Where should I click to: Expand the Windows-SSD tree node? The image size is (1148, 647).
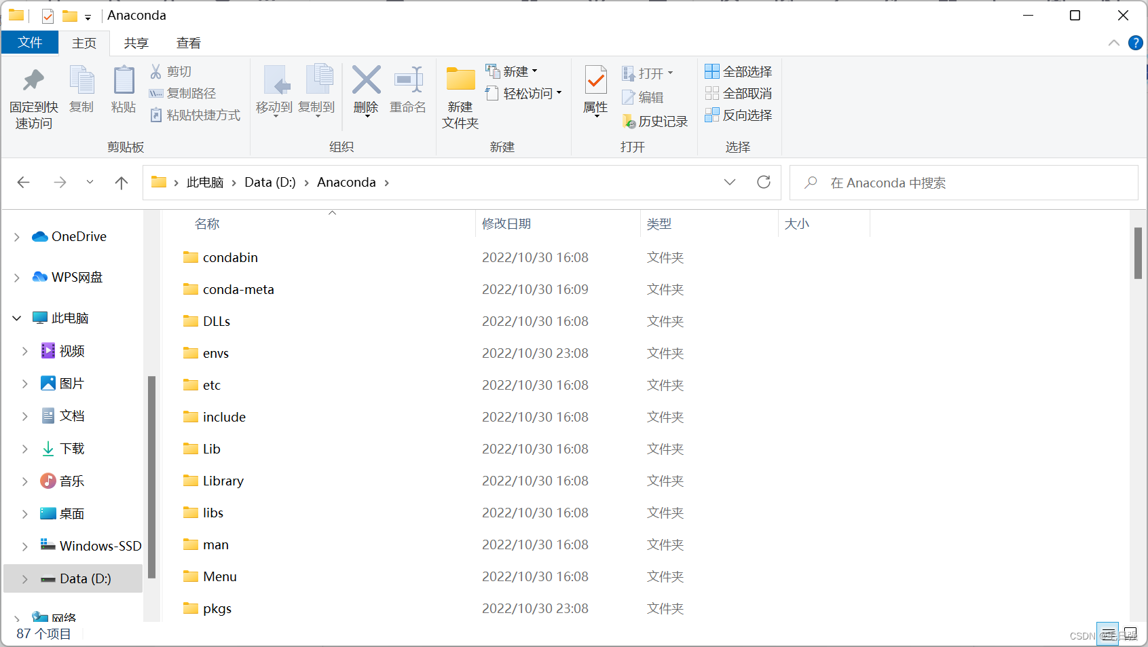click(x=24, y=547)
